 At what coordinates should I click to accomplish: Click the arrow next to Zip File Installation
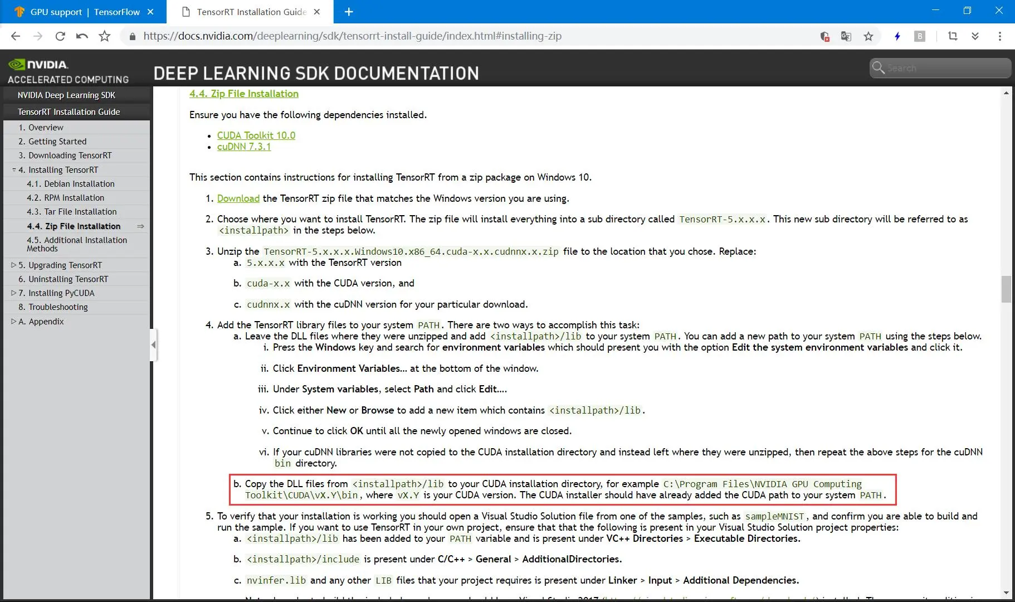(x=140, y=226)
